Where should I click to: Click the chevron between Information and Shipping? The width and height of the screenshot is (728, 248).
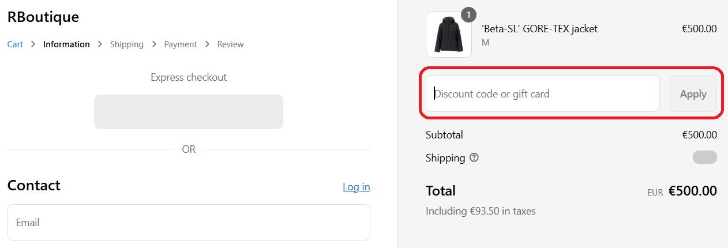coord(100,44)
